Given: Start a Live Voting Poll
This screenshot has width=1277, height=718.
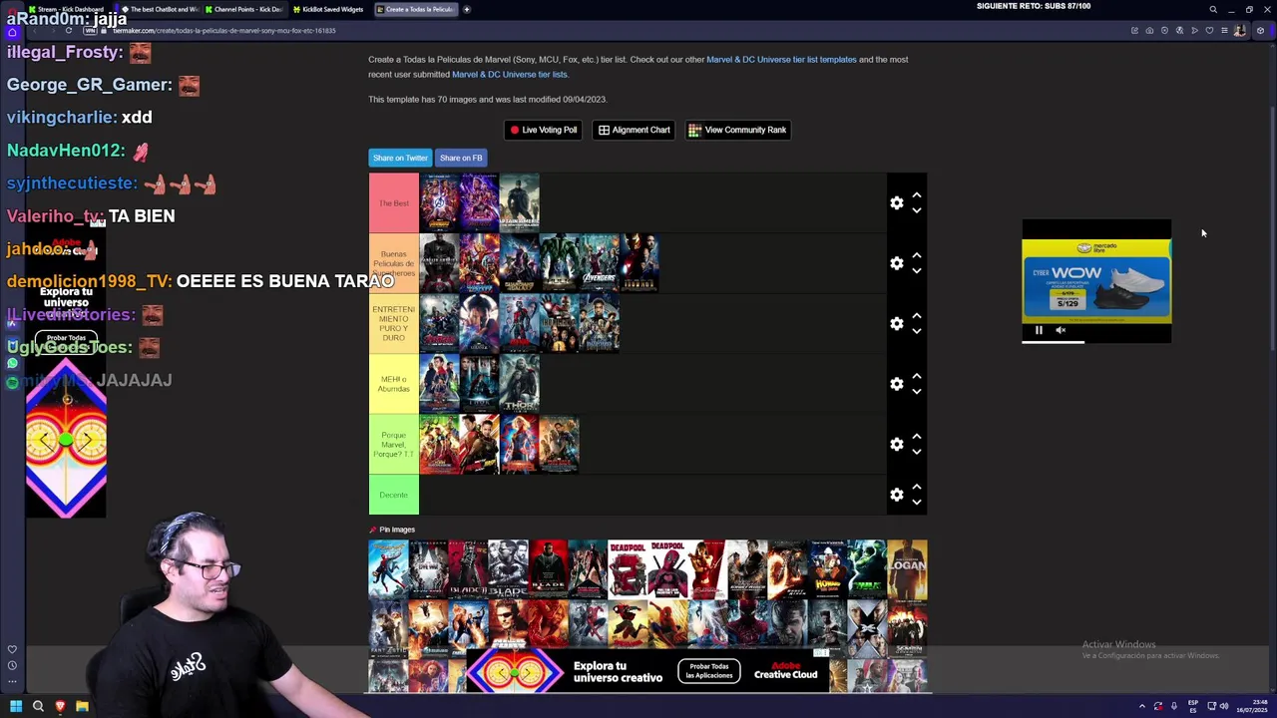Looking at the screenshot, I should (x=543, y=130).
